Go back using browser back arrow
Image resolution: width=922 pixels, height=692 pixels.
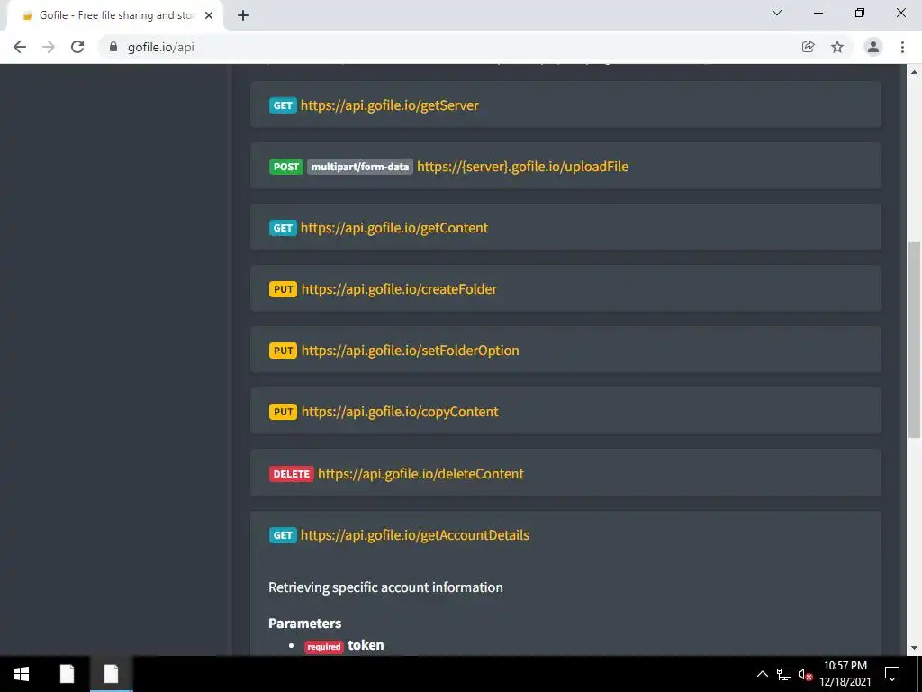[x=20, y=47]
